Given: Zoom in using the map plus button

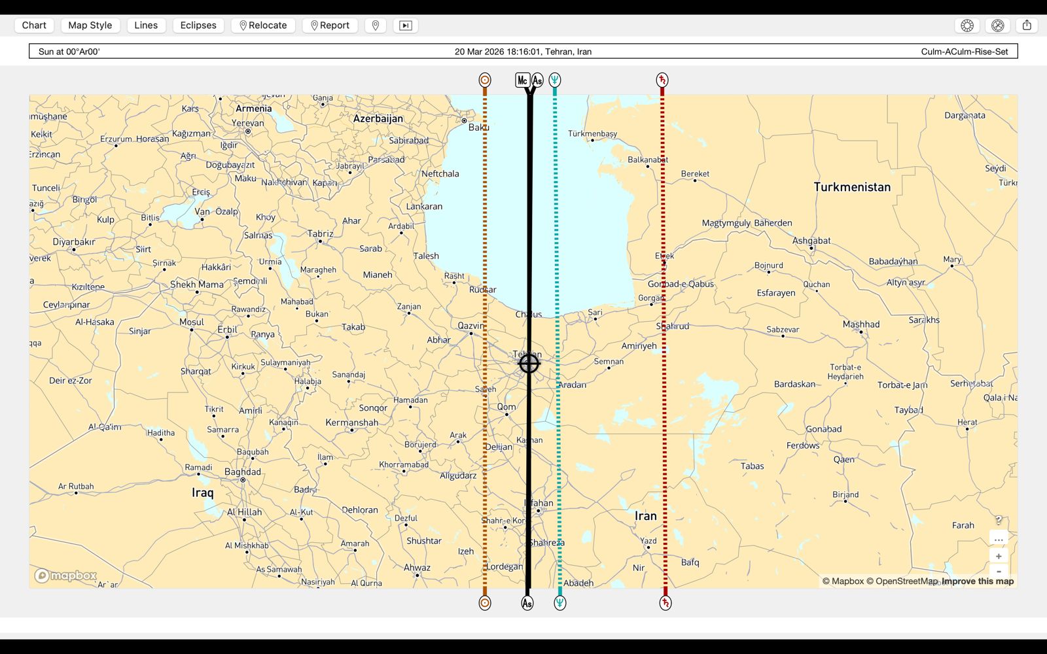Looking at the screenshot, I should [999, 556].
